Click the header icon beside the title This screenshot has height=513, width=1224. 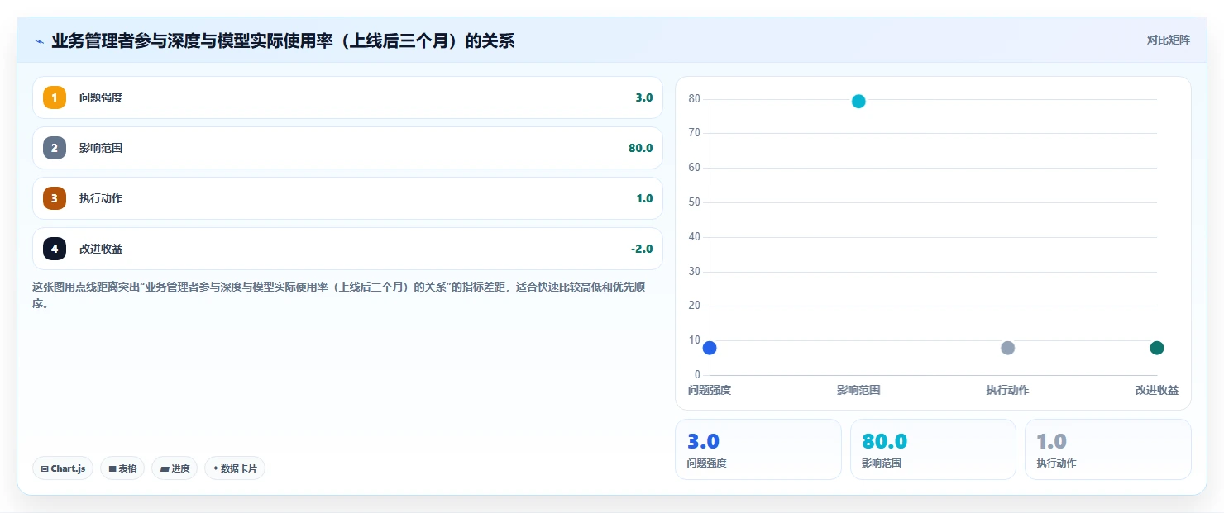point(39,40)
